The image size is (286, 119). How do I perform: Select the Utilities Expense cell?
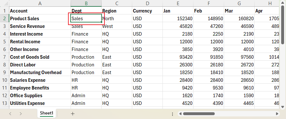(40, 103)
